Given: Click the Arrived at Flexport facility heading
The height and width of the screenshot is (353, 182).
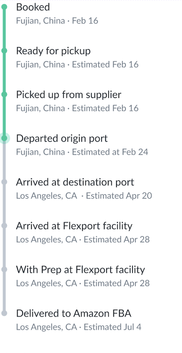Looking at the screenshot, I should pos(74,226).
